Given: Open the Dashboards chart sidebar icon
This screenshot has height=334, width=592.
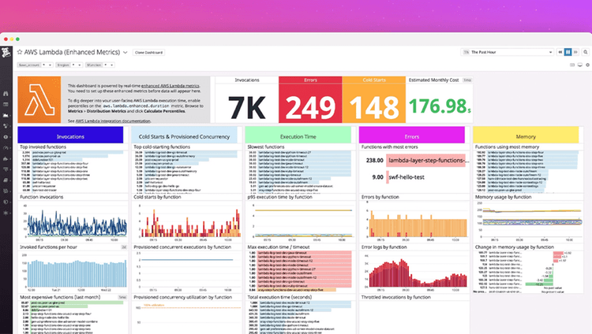Looking at the screenshot, I should (6, 115).
